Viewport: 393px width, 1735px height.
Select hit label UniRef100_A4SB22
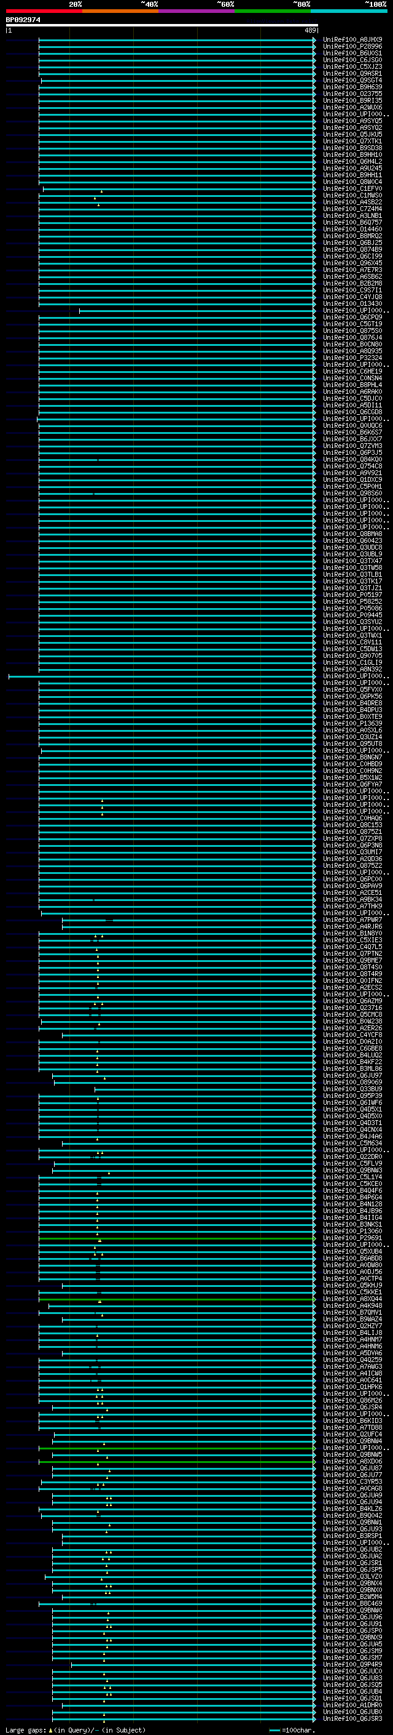(x=352, y=202)
